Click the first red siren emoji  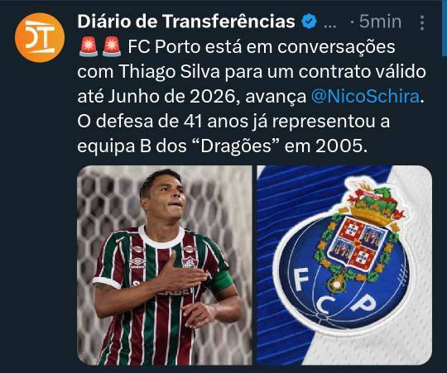89,46
